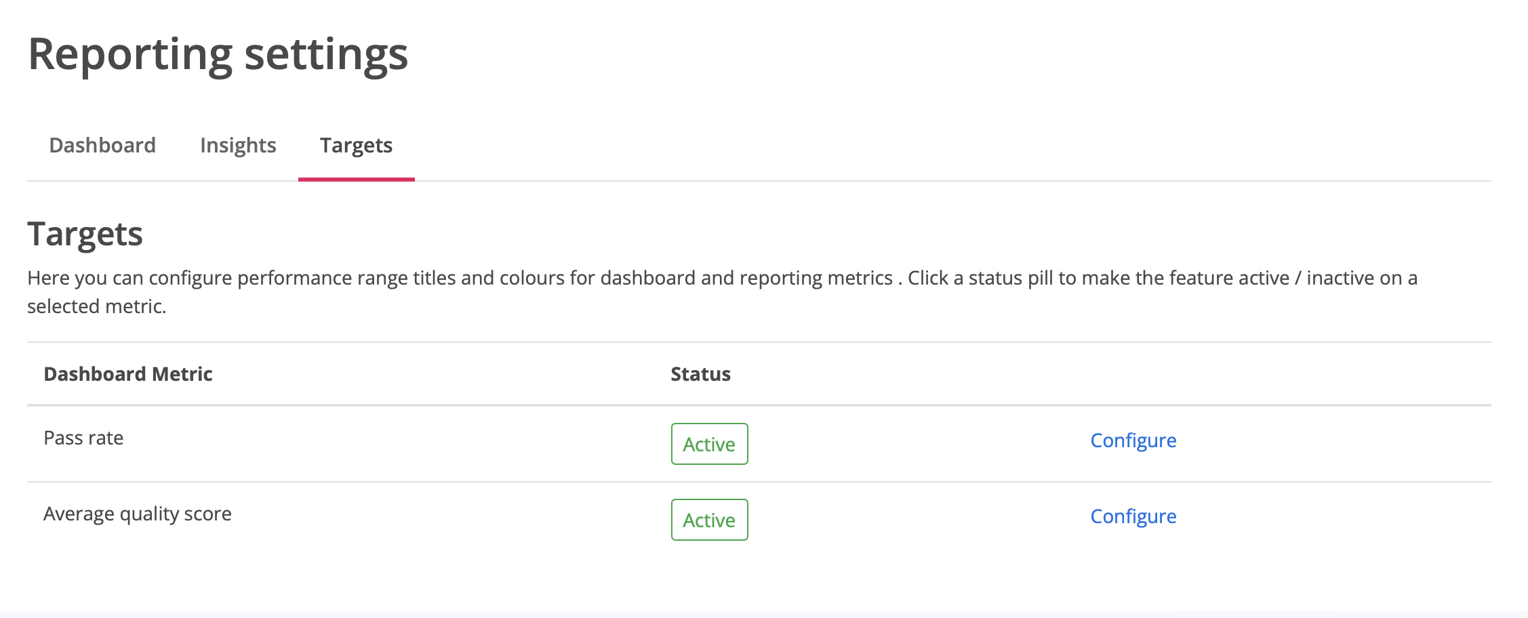Switch to the Dashboard tab
Viewport: 1528px width, 618px height.
pyautogui.click(x=102, y=145)
